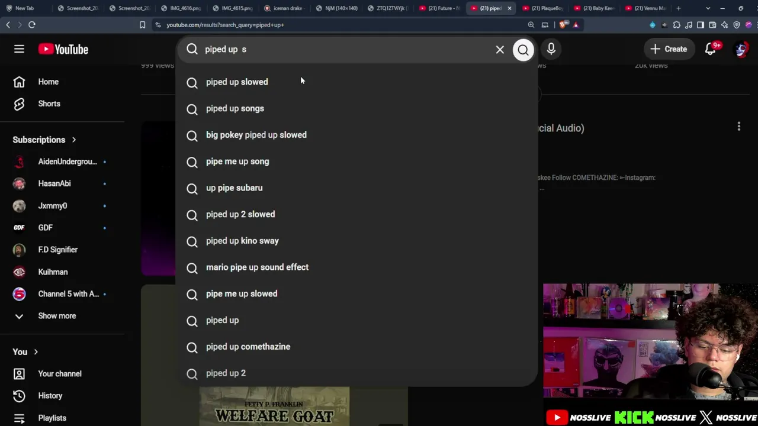
Task: Switch to the IMG_4615.png tab
Action: (x=233, y=8)
